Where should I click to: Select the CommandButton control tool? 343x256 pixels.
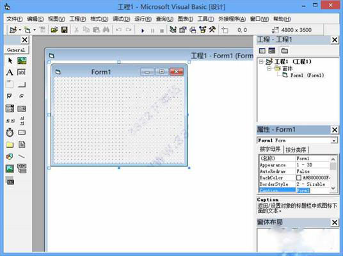tap(22, 84)
